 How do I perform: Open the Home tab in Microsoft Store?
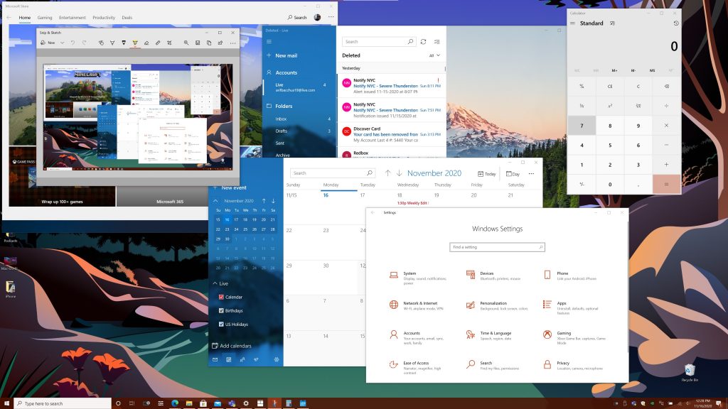pos(25,18)
